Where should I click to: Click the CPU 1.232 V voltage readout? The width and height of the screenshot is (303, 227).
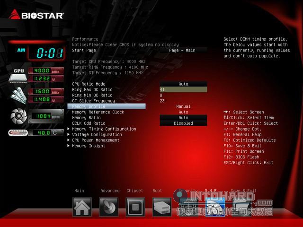tap(46, 79)
